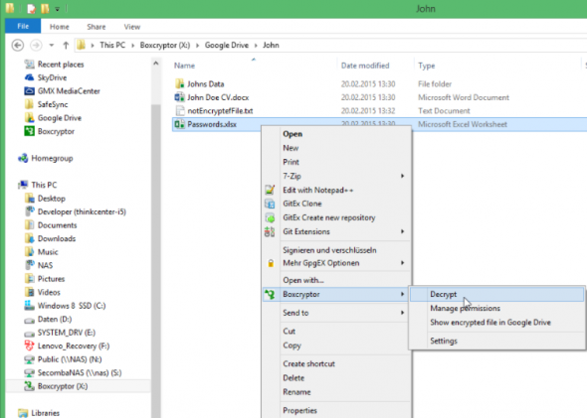The image size is (587, 418).
Task: Open Google Drive favorite in sidebar
Action: (x=59, y=118)
